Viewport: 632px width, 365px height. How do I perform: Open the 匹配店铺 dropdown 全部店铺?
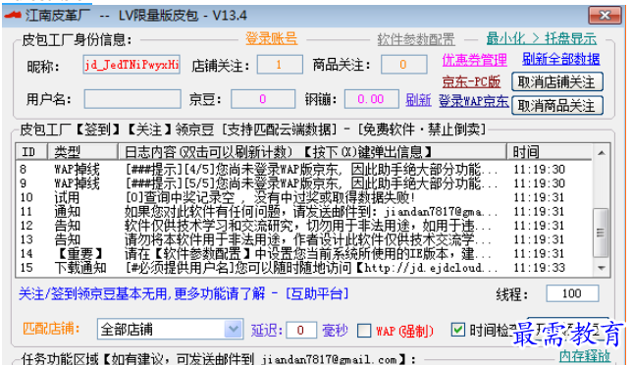tap(170, 329)
